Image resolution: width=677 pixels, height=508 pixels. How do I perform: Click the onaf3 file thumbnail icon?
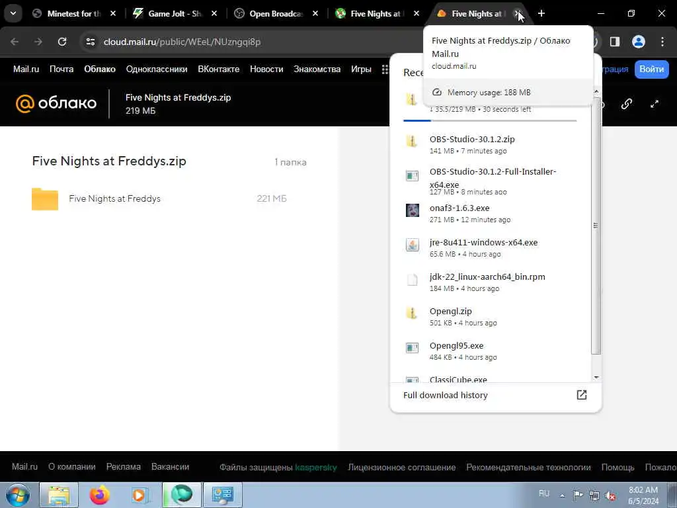pyautogui.click(x=413, y=210)
